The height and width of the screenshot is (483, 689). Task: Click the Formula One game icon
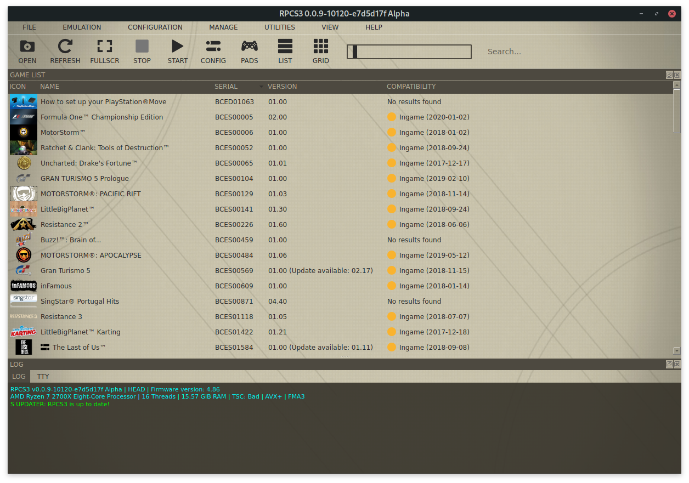click(x=24, y=117)
